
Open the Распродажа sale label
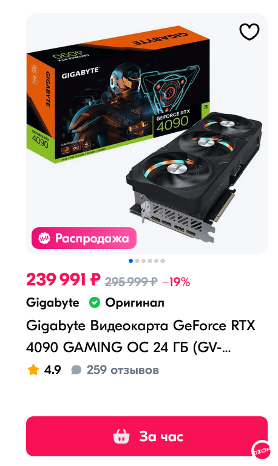pyautogui.click(x=84, y=238)
